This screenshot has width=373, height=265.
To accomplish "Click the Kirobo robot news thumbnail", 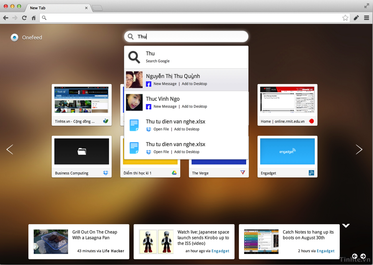I will pos(156,242).
